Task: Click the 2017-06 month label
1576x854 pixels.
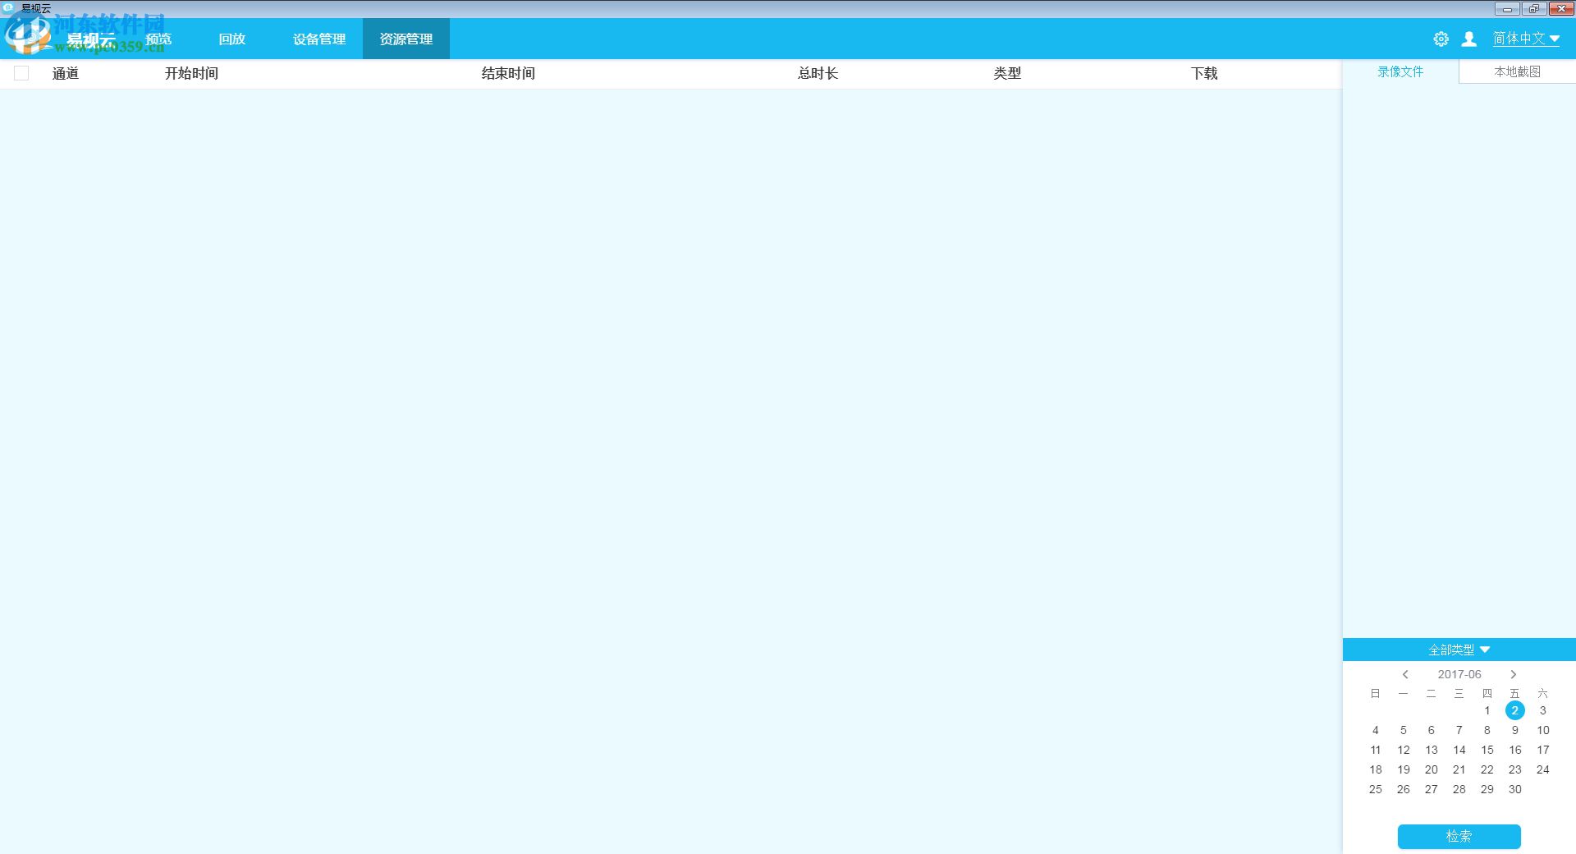Action: click(x=1459, y=674)
